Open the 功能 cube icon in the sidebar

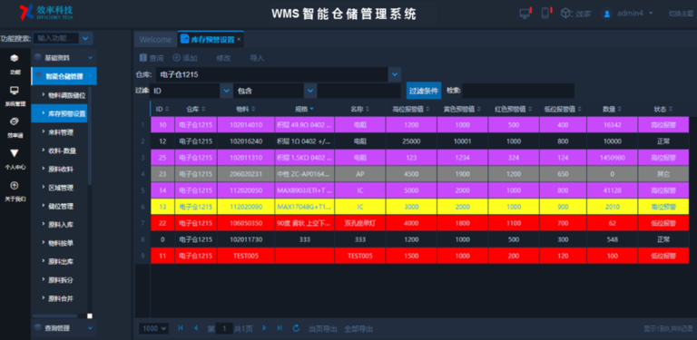[x=15, y=58]
